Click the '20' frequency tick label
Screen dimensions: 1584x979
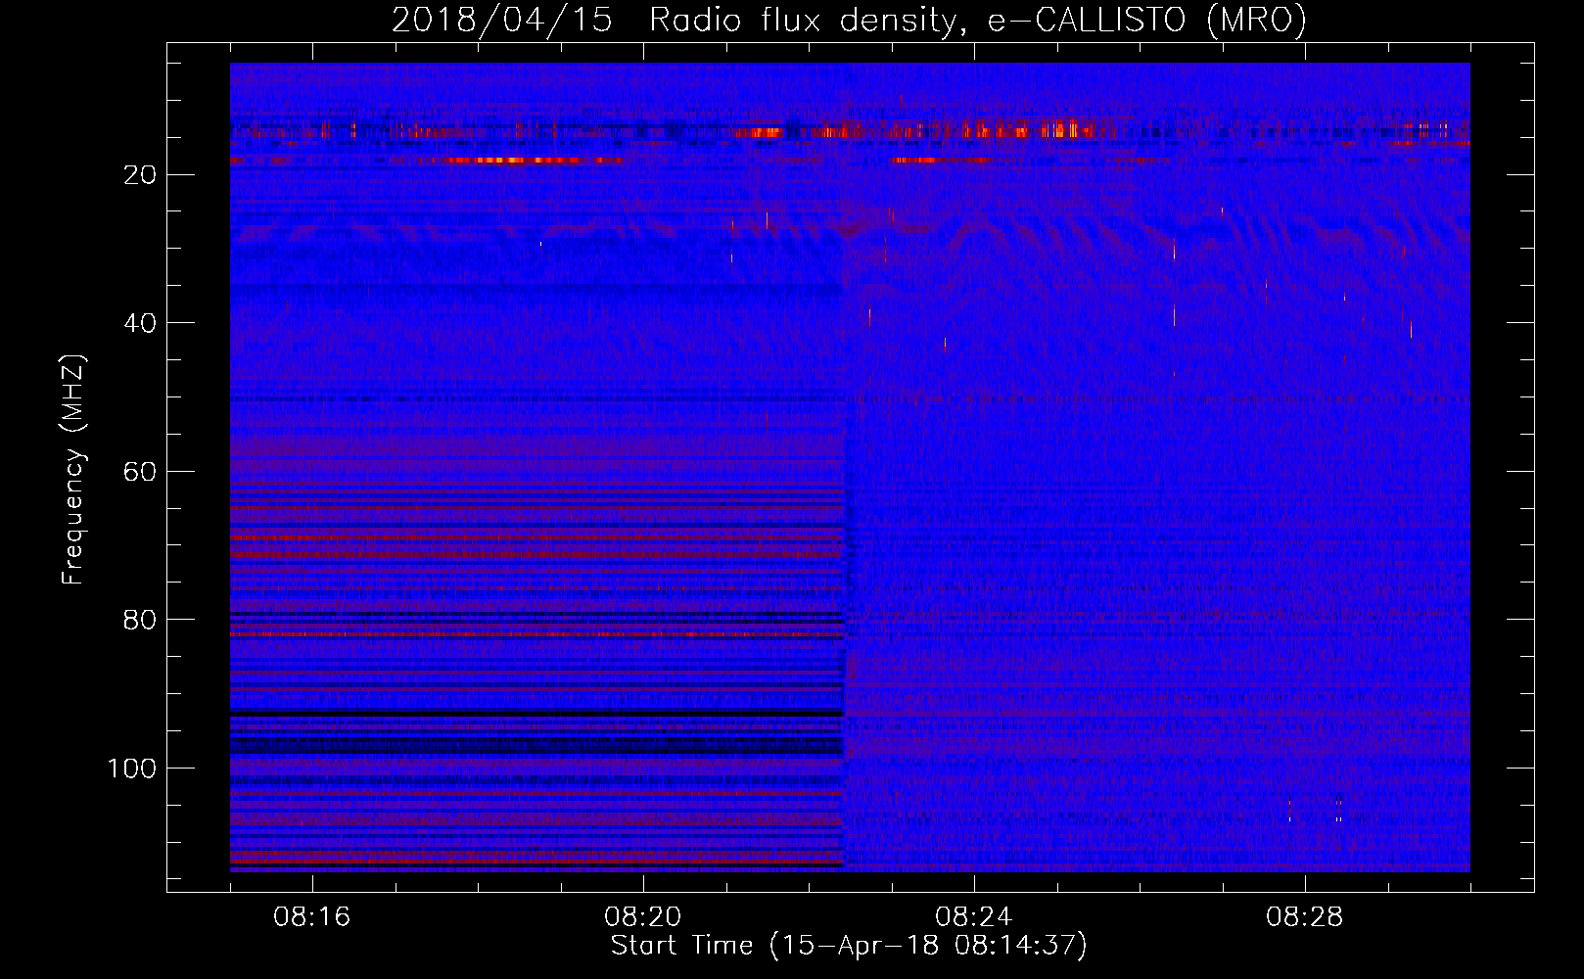(140, 175)
